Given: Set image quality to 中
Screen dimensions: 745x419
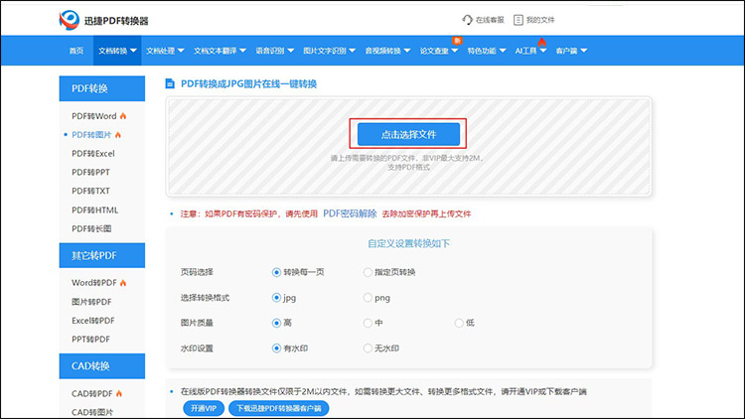Looking at the screenshot, I should [368, 323].
